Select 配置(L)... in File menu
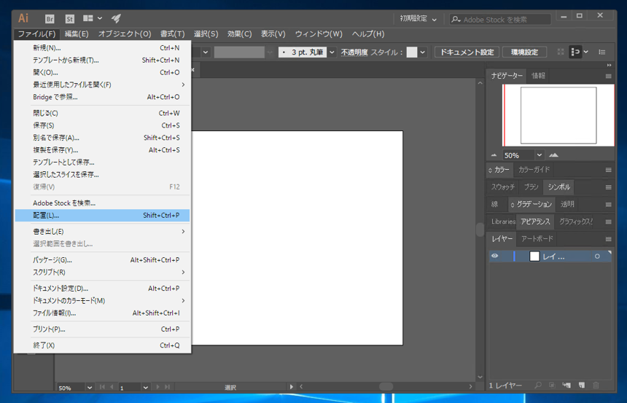 point(102,215)
